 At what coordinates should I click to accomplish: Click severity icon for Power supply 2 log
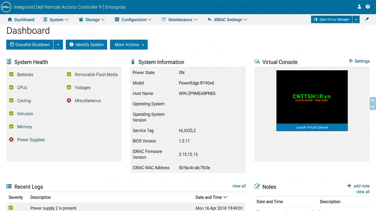pos(11,208)
